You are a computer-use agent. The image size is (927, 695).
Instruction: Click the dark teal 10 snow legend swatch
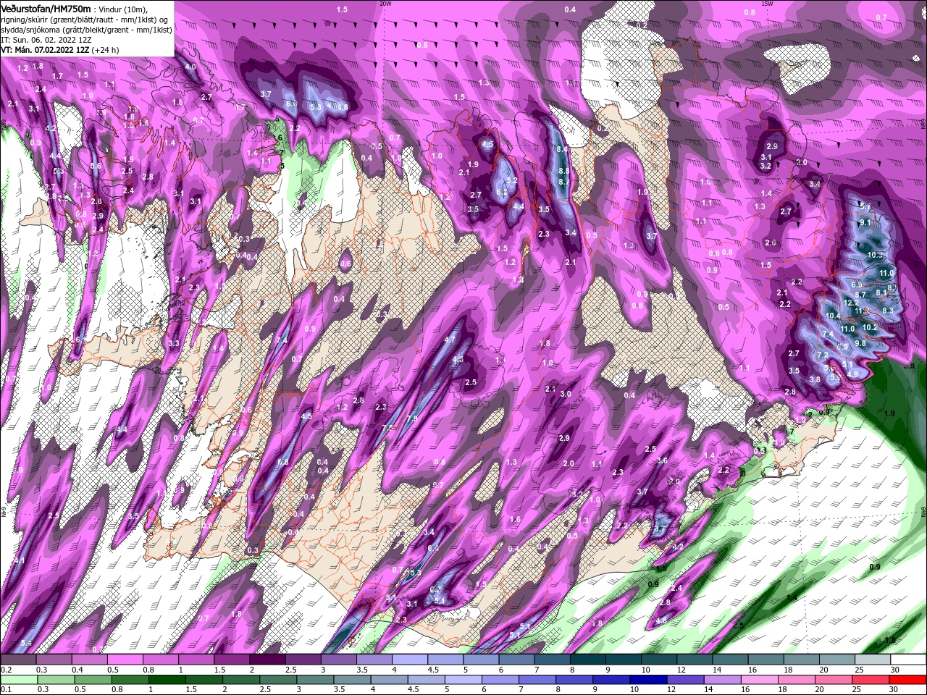point(660,660)
